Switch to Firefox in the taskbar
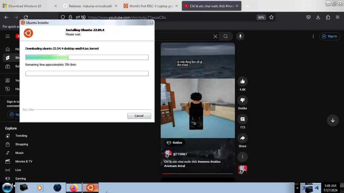Image resolution: width=344 pixels, height=193 pixels. tap(74, 188)
